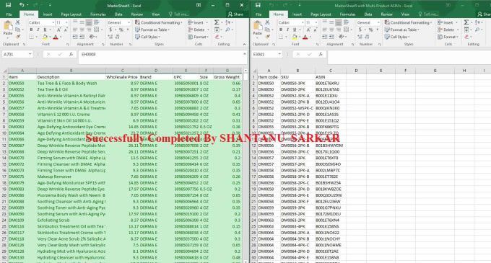Open Format as Table menu in the right ASIN's window
491x263 pixels.
pyautogui.click(x=401, y=30)
